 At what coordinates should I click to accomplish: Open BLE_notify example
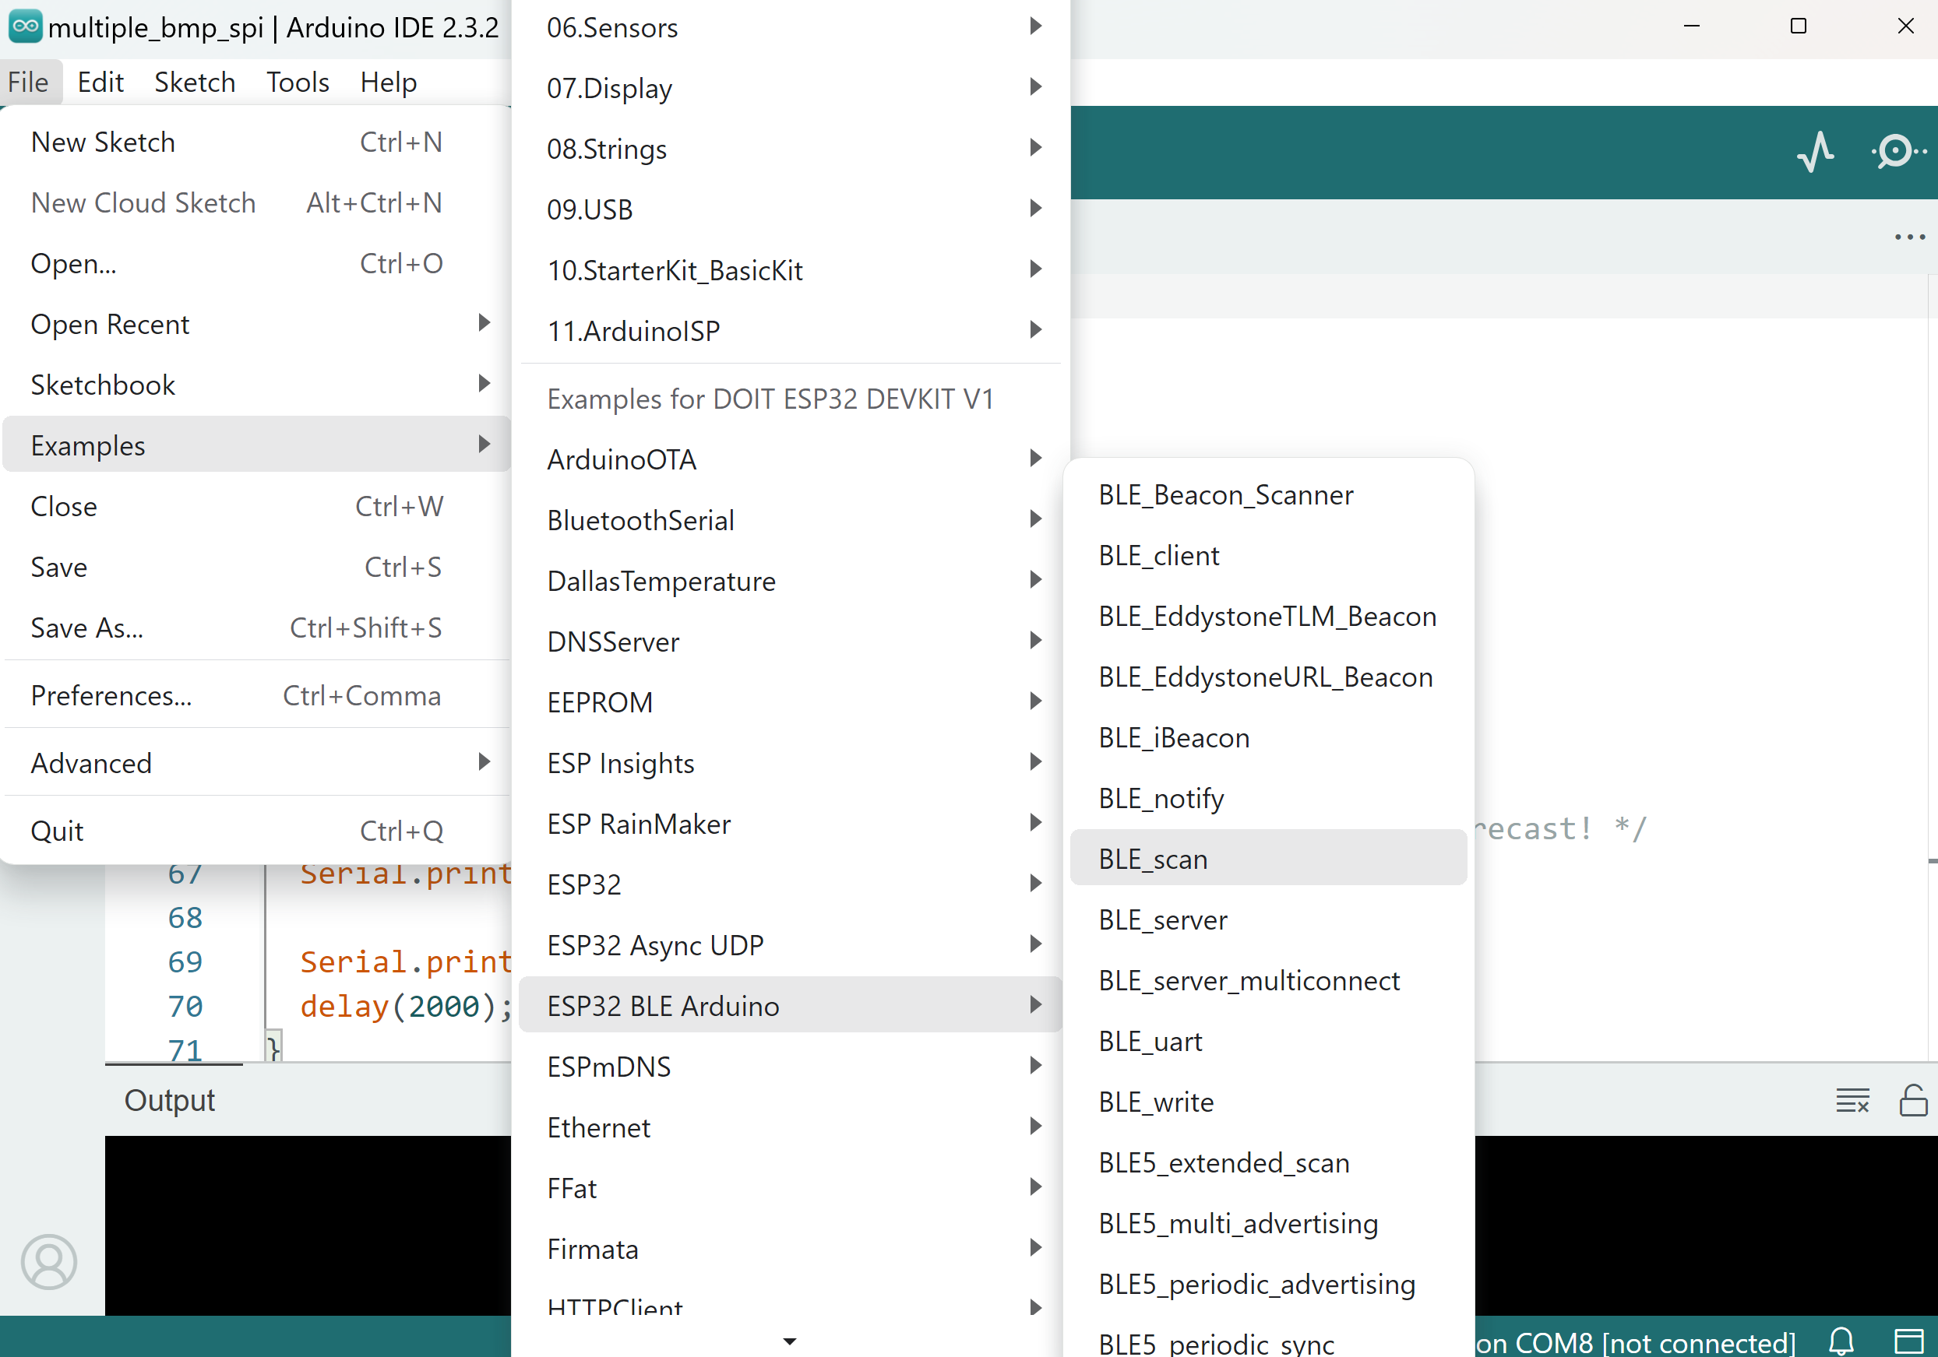tap(1269, 798)
